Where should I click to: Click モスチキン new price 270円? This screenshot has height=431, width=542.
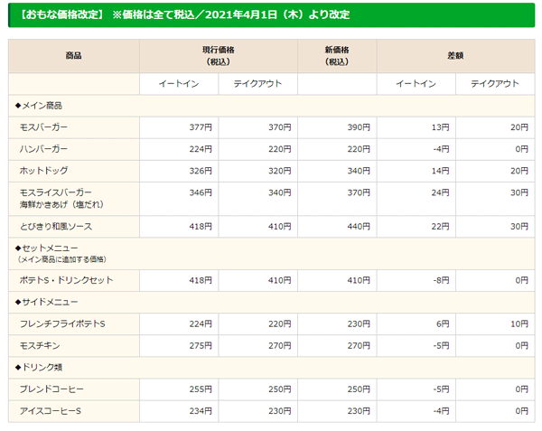pos(359,346)
